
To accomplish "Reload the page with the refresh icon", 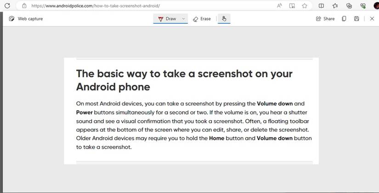I will [7, 6].
